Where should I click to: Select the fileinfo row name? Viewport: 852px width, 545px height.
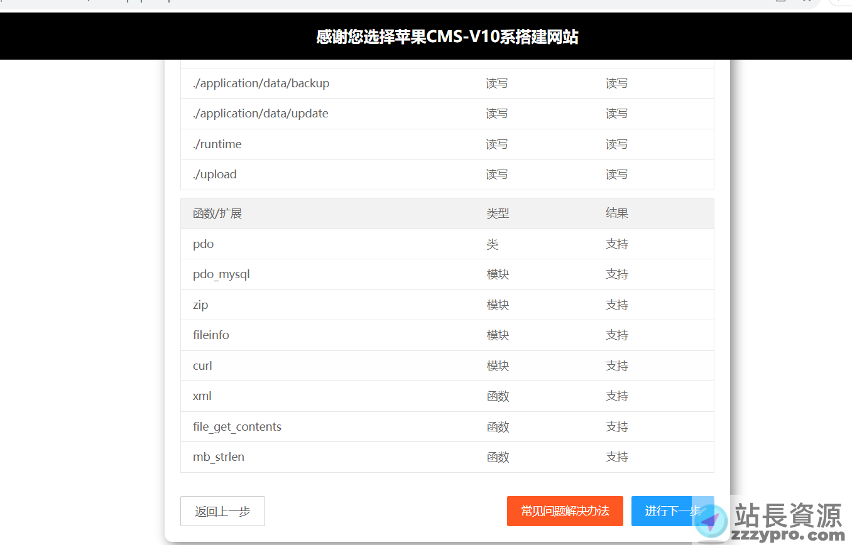[211, 335]
